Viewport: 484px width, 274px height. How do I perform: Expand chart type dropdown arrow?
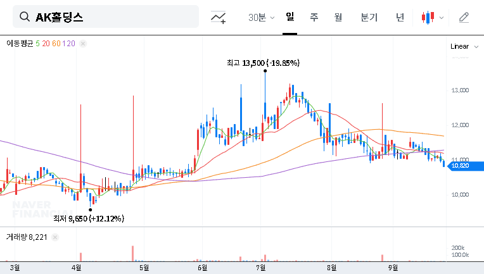point(442,18)
